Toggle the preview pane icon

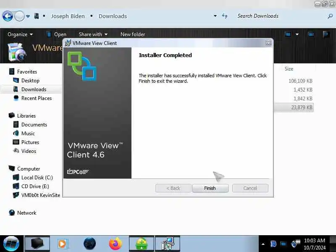[x=311, y=34]
